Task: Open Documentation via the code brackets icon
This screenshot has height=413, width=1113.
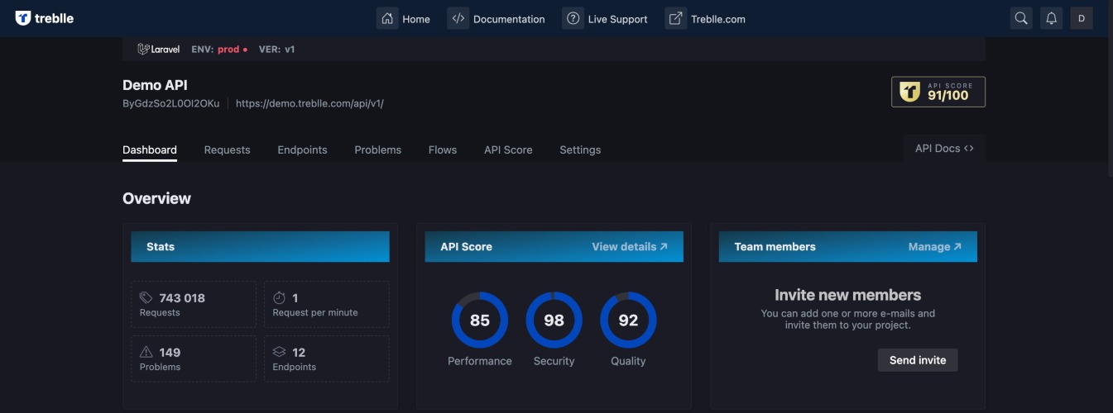Action: (x=458, y=18)
